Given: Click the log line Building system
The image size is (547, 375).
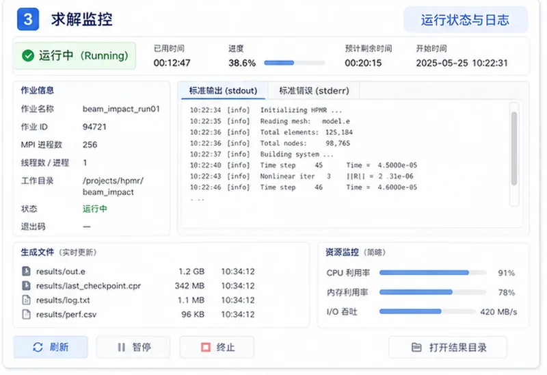Looking at the screenshot, I should [262, 154].
